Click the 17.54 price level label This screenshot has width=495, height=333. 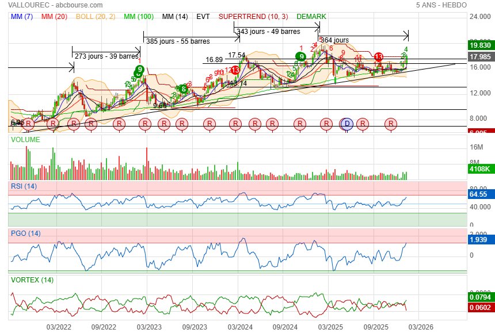click(x=237, y=55)
